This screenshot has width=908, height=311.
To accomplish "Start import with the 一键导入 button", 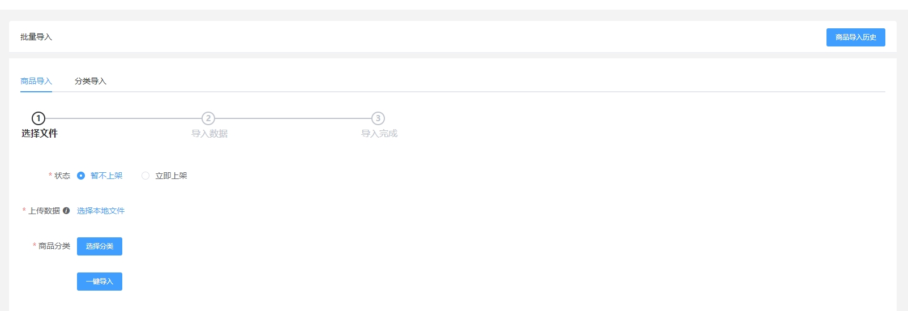I will click(100, 282).
